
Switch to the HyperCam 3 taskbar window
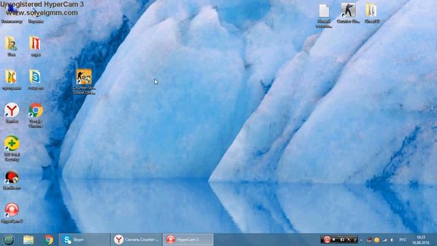click(x=188, y=240)
